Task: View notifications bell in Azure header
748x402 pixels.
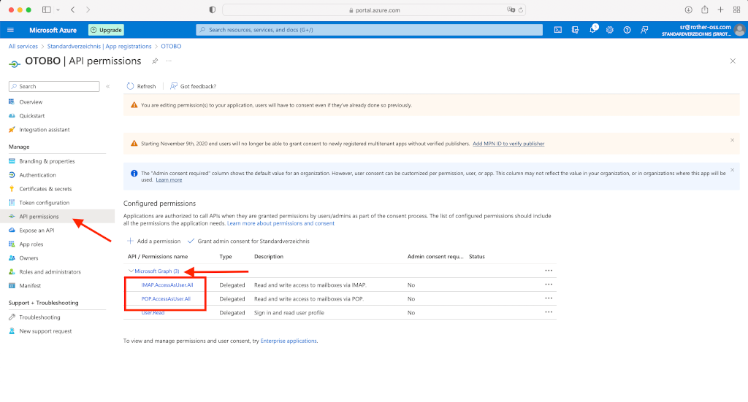Action: (592, 29)
